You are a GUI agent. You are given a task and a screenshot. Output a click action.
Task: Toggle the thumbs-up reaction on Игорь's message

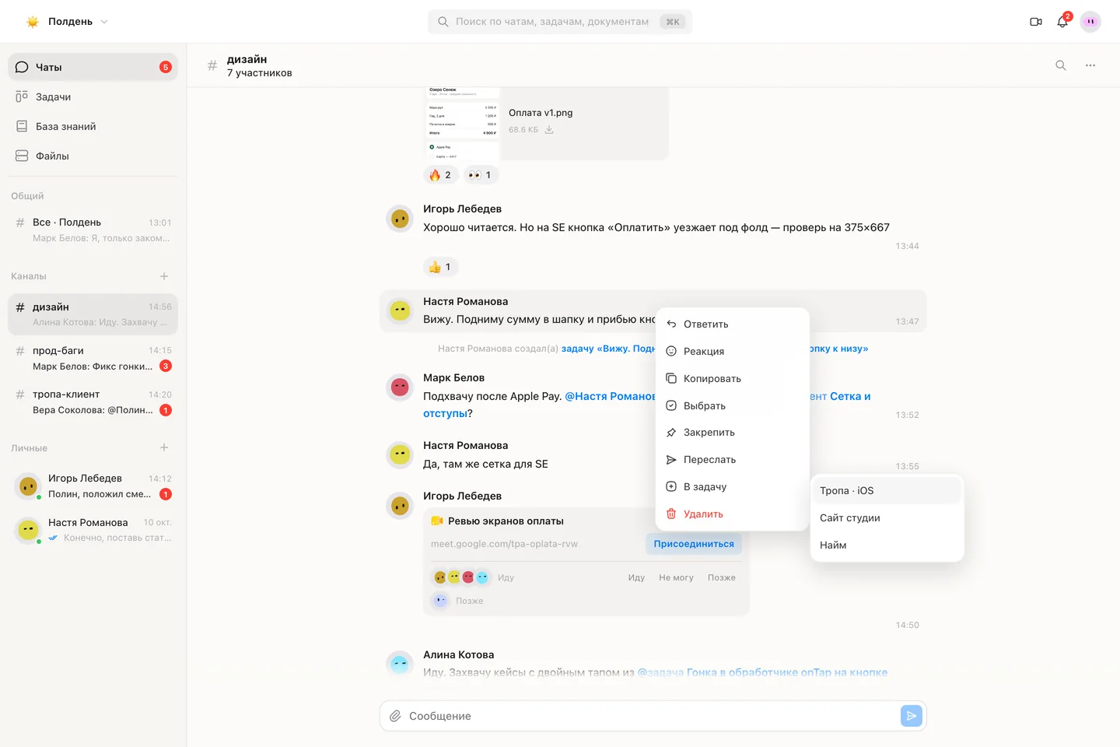pyautogui.click(x=441, y=267)
